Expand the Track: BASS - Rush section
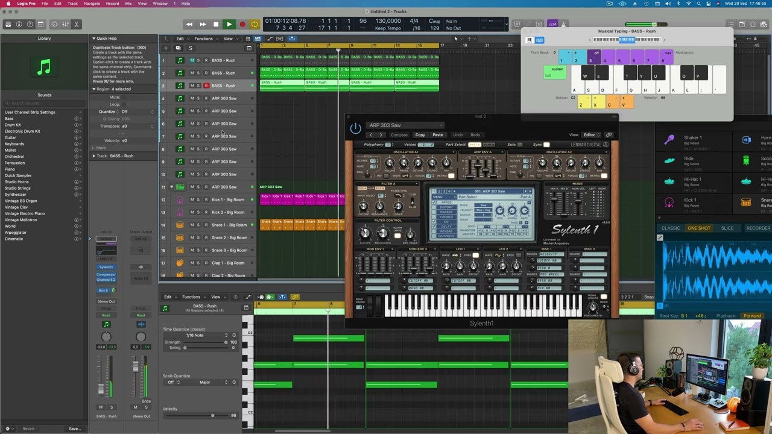The width and height of the screenshot is (772, 434). pos(94,156)
